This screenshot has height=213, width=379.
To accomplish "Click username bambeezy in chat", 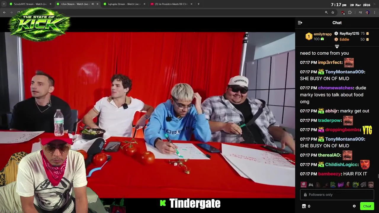I will click(x=329, y=174).
